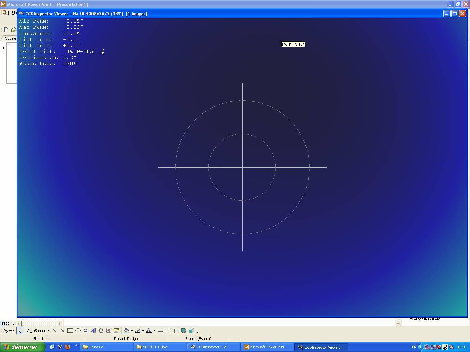Click the Open file icon in PowerPoint

pyautogui.click(x=14, y=30)
